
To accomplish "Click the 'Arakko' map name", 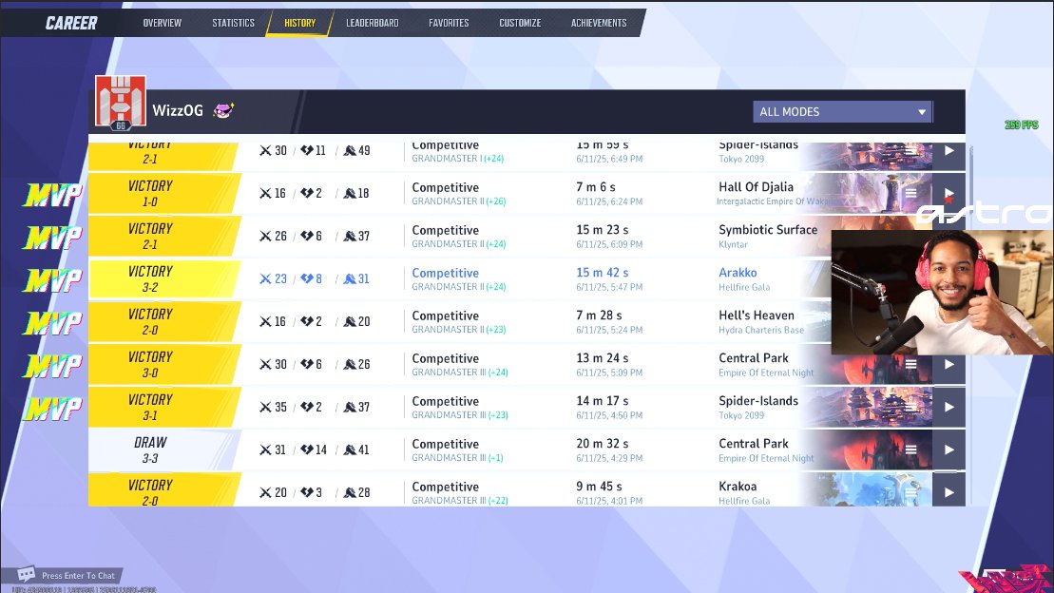I will [738, 273].
